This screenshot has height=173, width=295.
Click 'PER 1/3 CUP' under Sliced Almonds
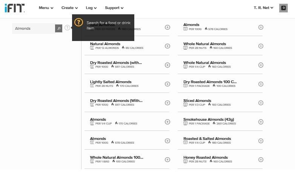(x=197, y=105)
